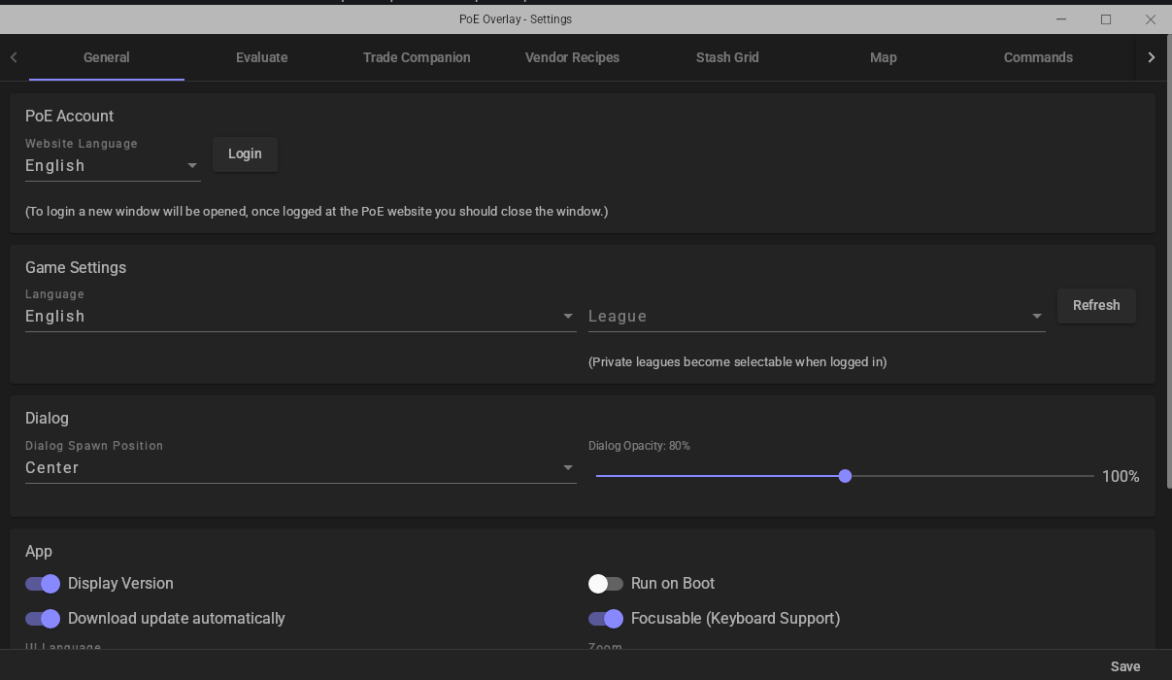Close the PoE Overlay Settings window
Image resolution: width=1172 pixels, height=680 pixels.
1151,19
